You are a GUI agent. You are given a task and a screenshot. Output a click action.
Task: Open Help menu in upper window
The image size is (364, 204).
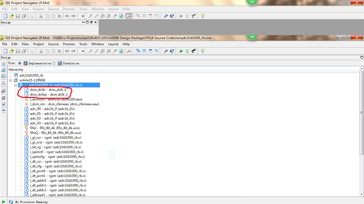coord(126,9)
